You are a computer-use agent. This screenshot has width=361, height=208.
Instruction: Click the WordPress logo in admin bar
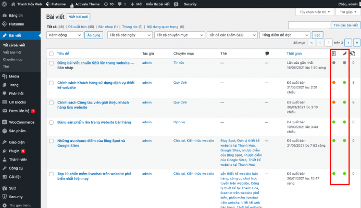click(5, 4)
